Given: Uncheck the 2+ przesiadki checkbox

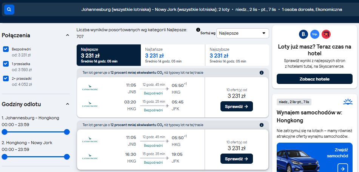Looking at the screenshot, I should 6,78.
